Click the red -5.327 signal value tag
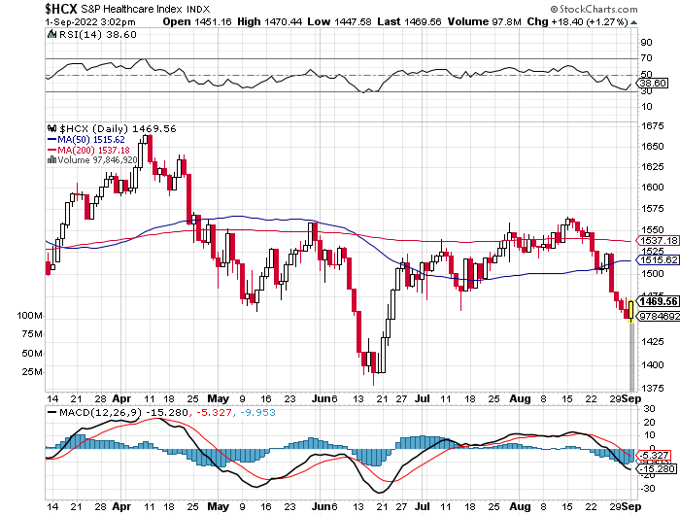The width and height of the screenshot is (680, 515). pyautogui.click(x=655, y=456)
